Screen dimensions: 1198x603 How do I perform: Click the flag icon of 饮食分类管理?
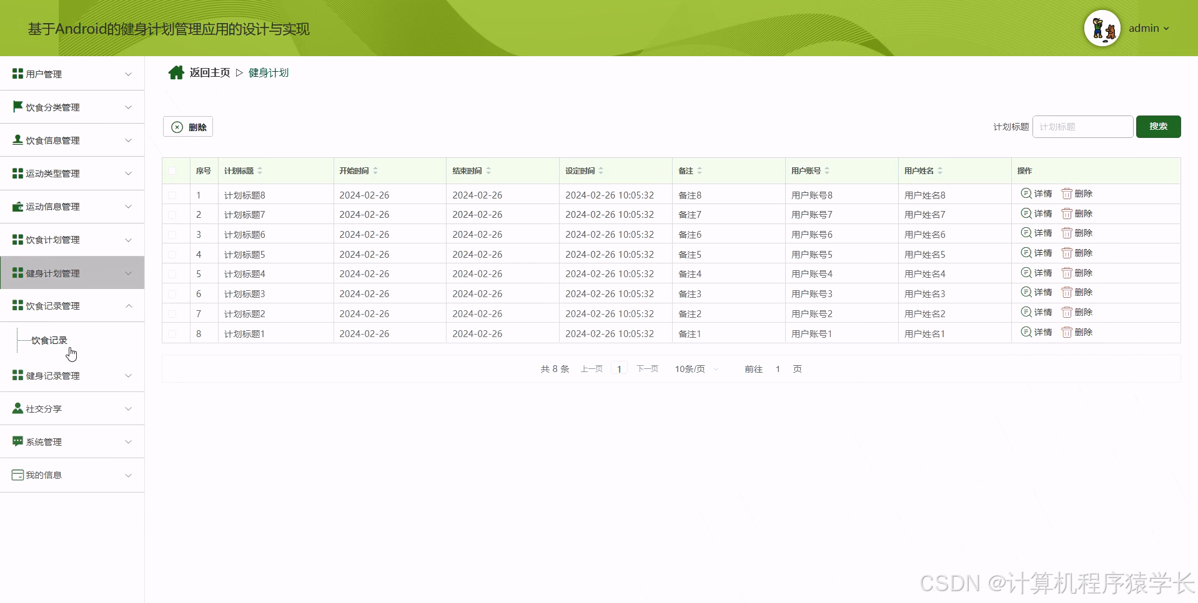click(x=17, y=107)
